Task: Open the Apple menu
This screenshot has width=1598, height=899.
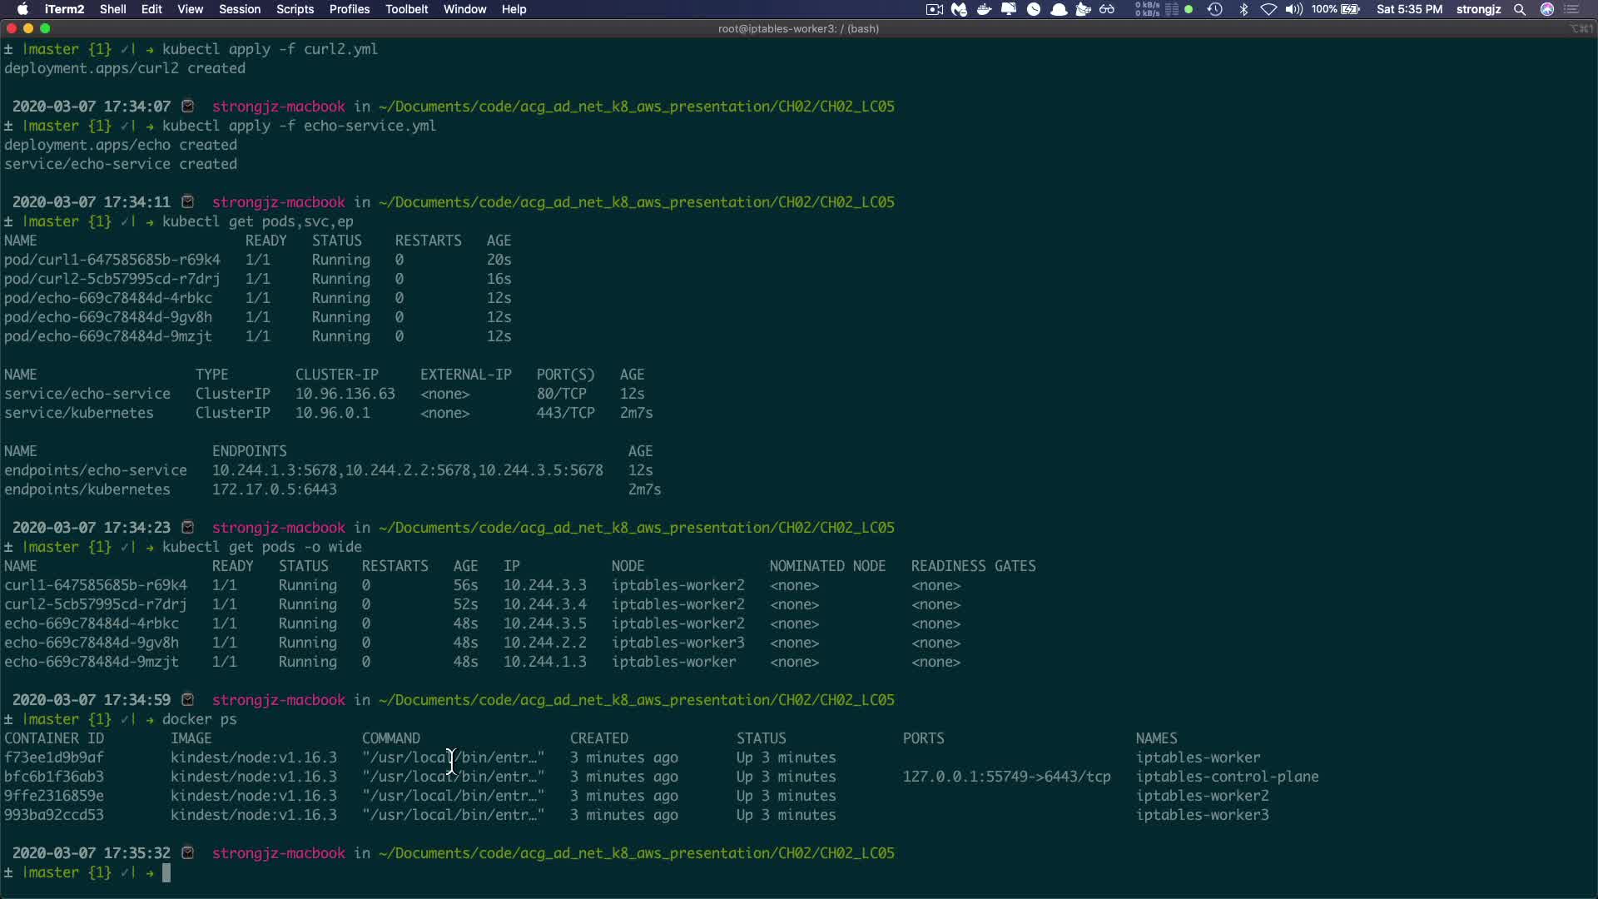Action: 22,9
